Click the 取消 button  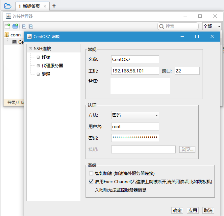click(208, 210)
